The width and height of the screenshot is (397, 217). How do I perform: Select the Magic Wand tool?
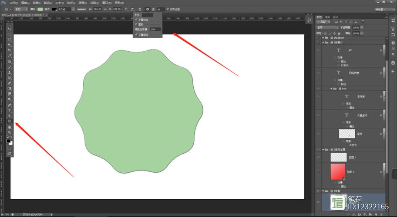click(x=10, y=45)
